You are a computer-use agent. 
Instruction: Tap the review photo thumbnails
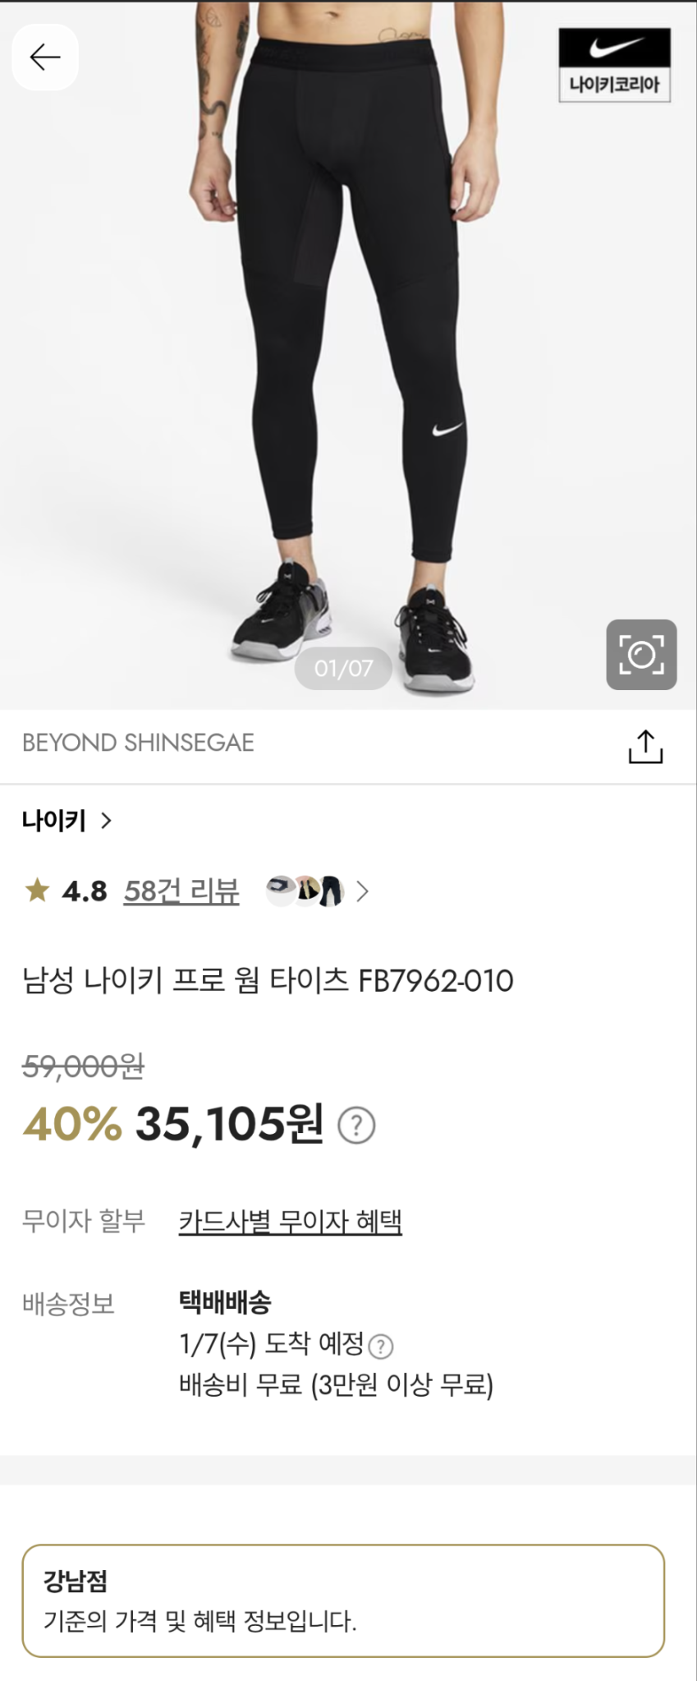[305, 891]
